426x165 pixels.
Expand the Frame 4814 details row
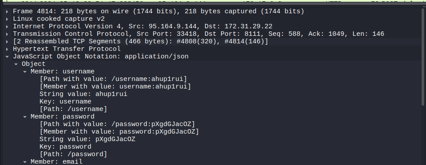pyautogui.click(x=7, y=12)
